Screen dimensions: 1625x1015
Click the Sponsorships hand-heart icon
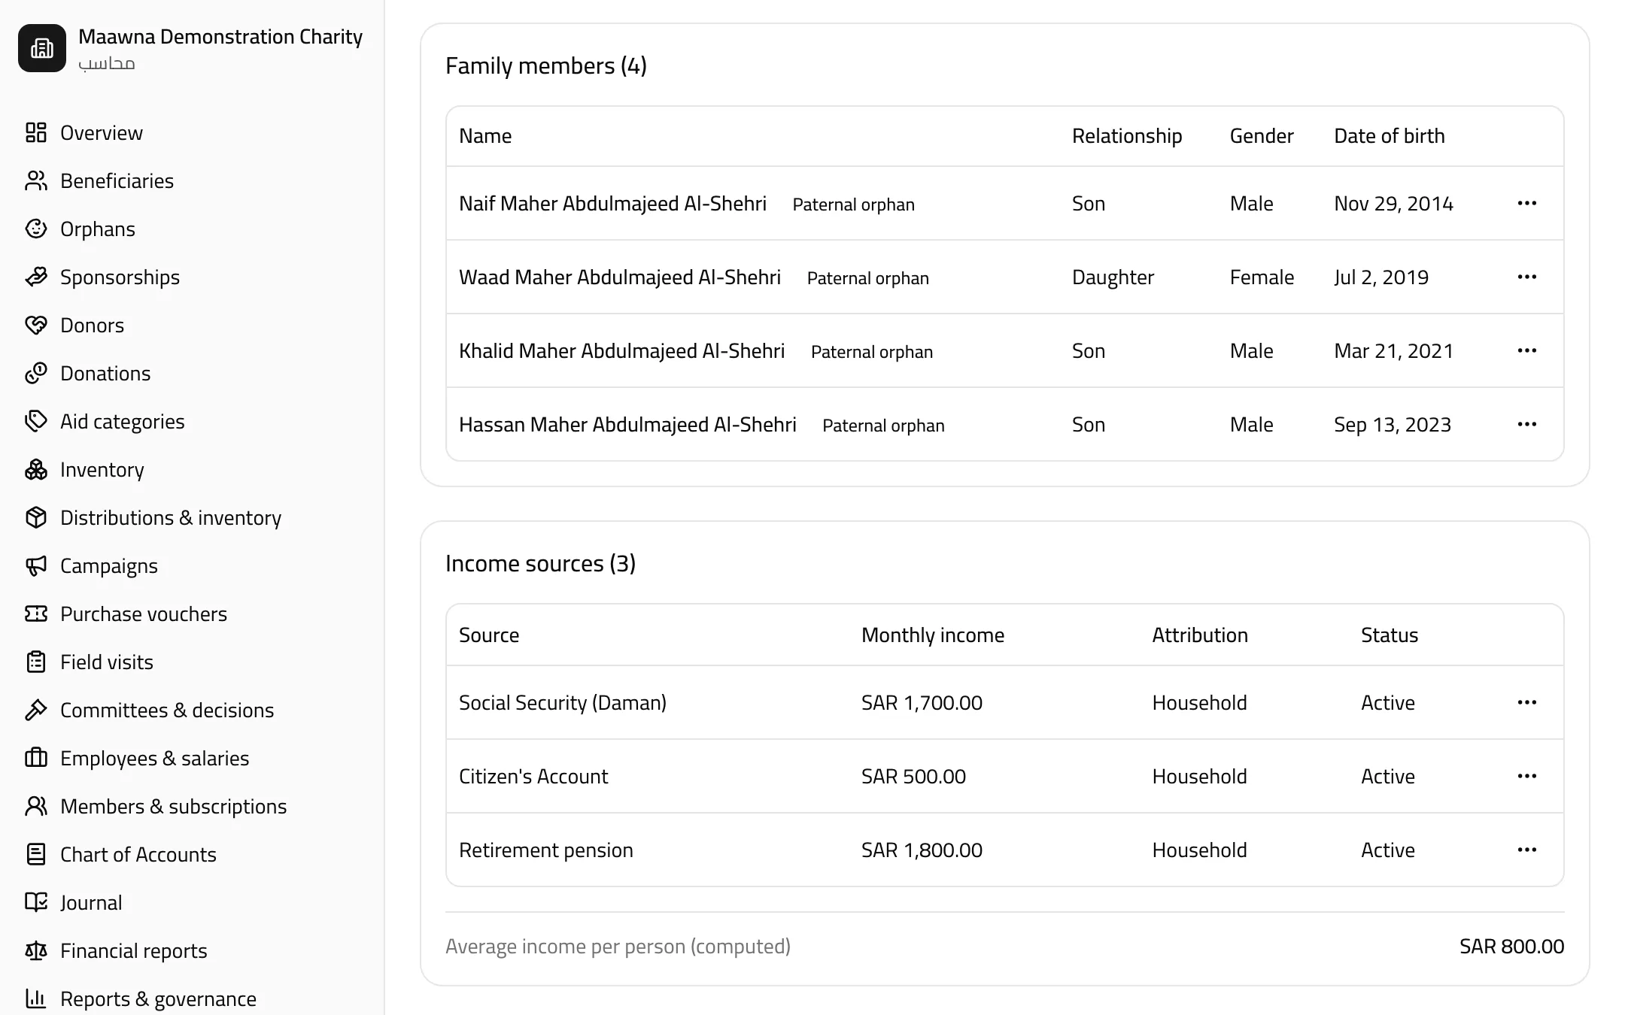click(x=36, y=277)
